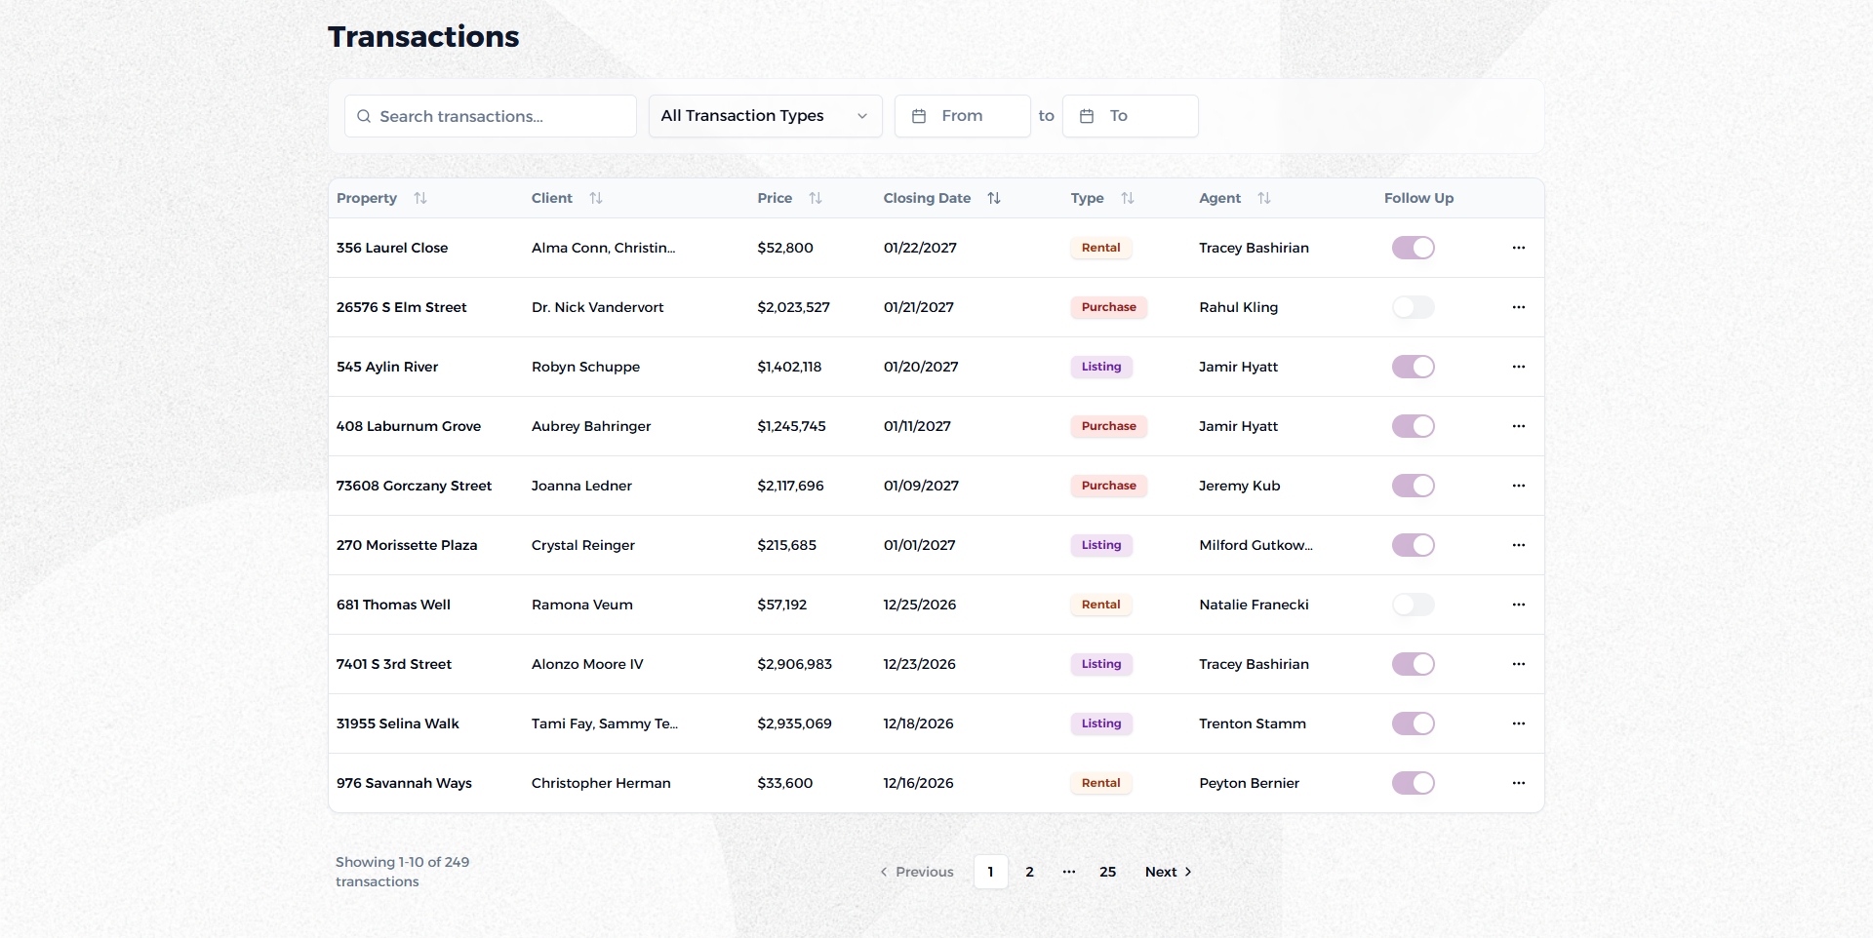Click sort arrows beside Agent header

pyautogui.click(x=1264, y=198)
